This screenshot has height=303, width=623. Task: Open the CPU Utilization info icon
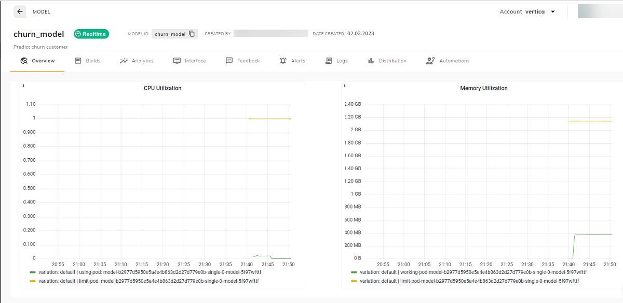click(23, 86)
